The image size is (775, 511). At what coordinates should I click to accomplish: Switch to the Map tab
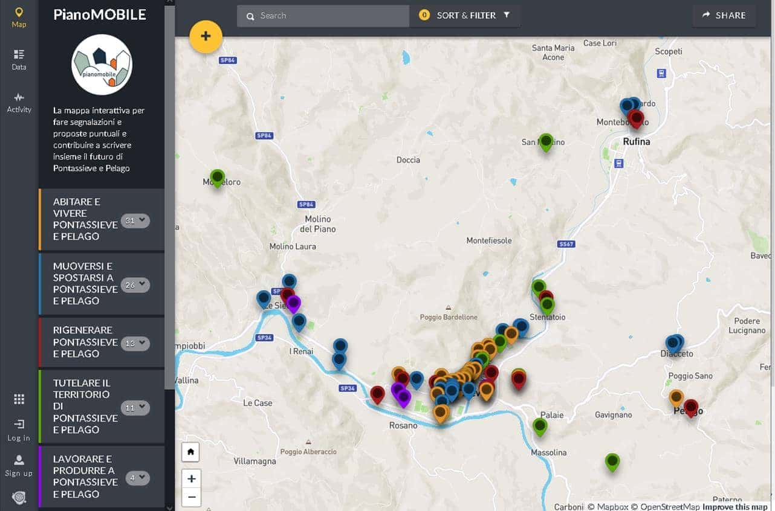[x=19, y=18]
